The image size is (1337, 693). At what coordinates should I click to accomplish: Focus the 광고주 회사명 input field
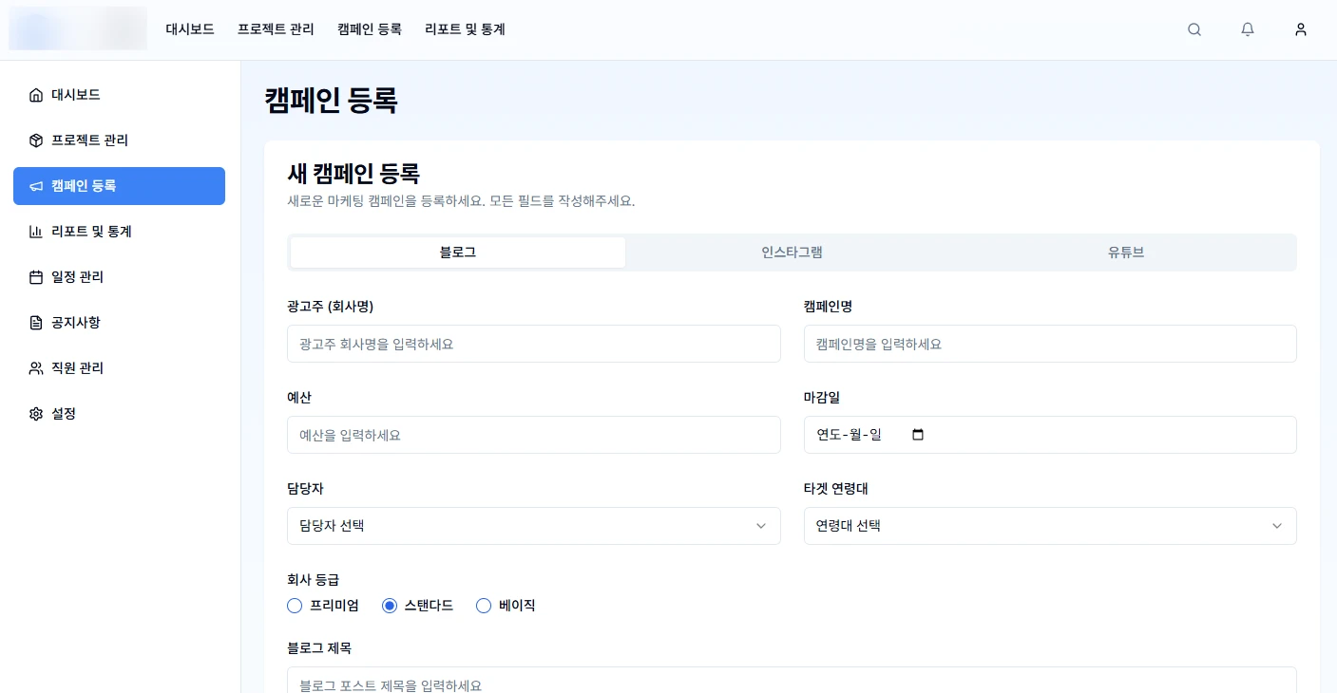click(534, 344)
